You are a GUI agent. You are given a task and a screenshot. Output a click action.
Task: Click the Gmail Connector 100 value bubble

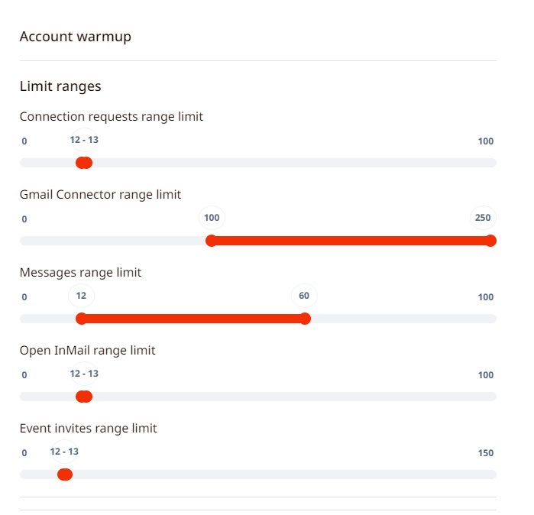(212, 218)
